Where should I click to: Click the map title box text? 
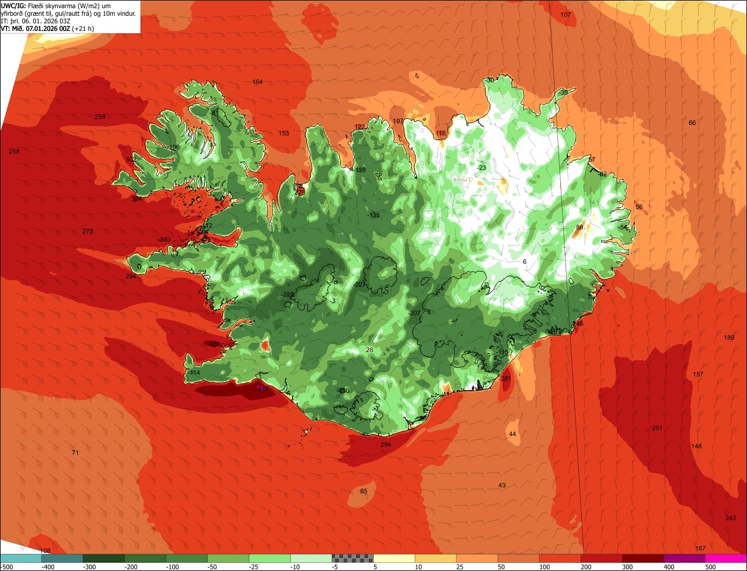click(70, 16)
